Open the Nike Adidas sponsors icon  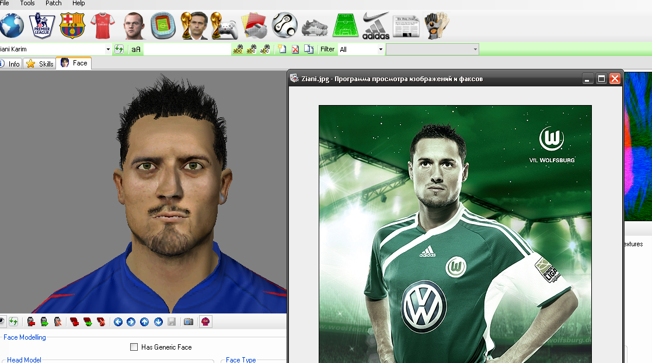click(376, 26)
